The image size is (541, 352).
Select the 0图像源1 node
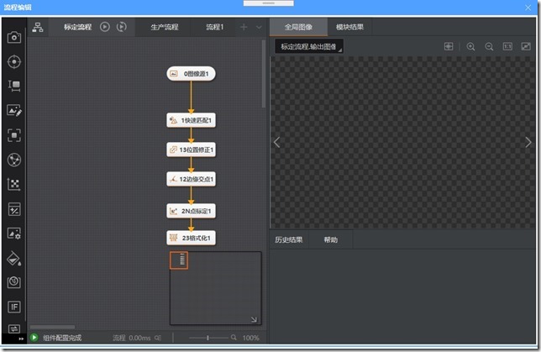tap(192, 73)
